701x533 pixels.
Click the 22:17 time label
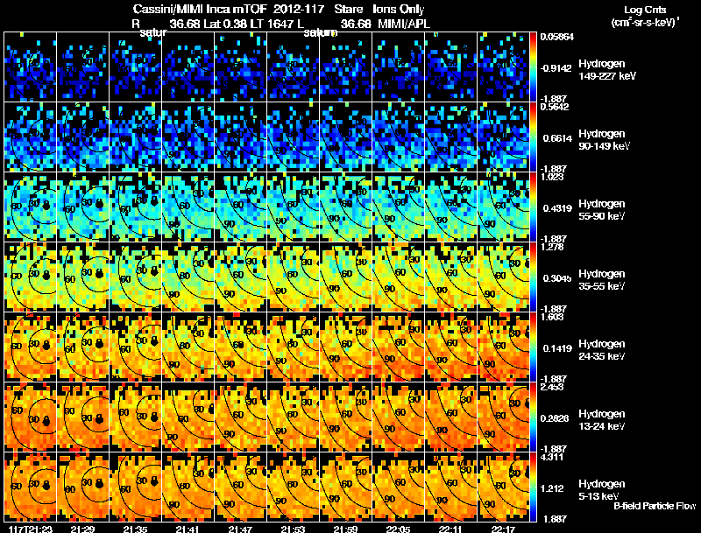tap(503, 529)
